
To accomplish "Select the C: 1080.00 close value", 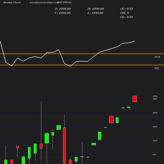I will 63,13.
